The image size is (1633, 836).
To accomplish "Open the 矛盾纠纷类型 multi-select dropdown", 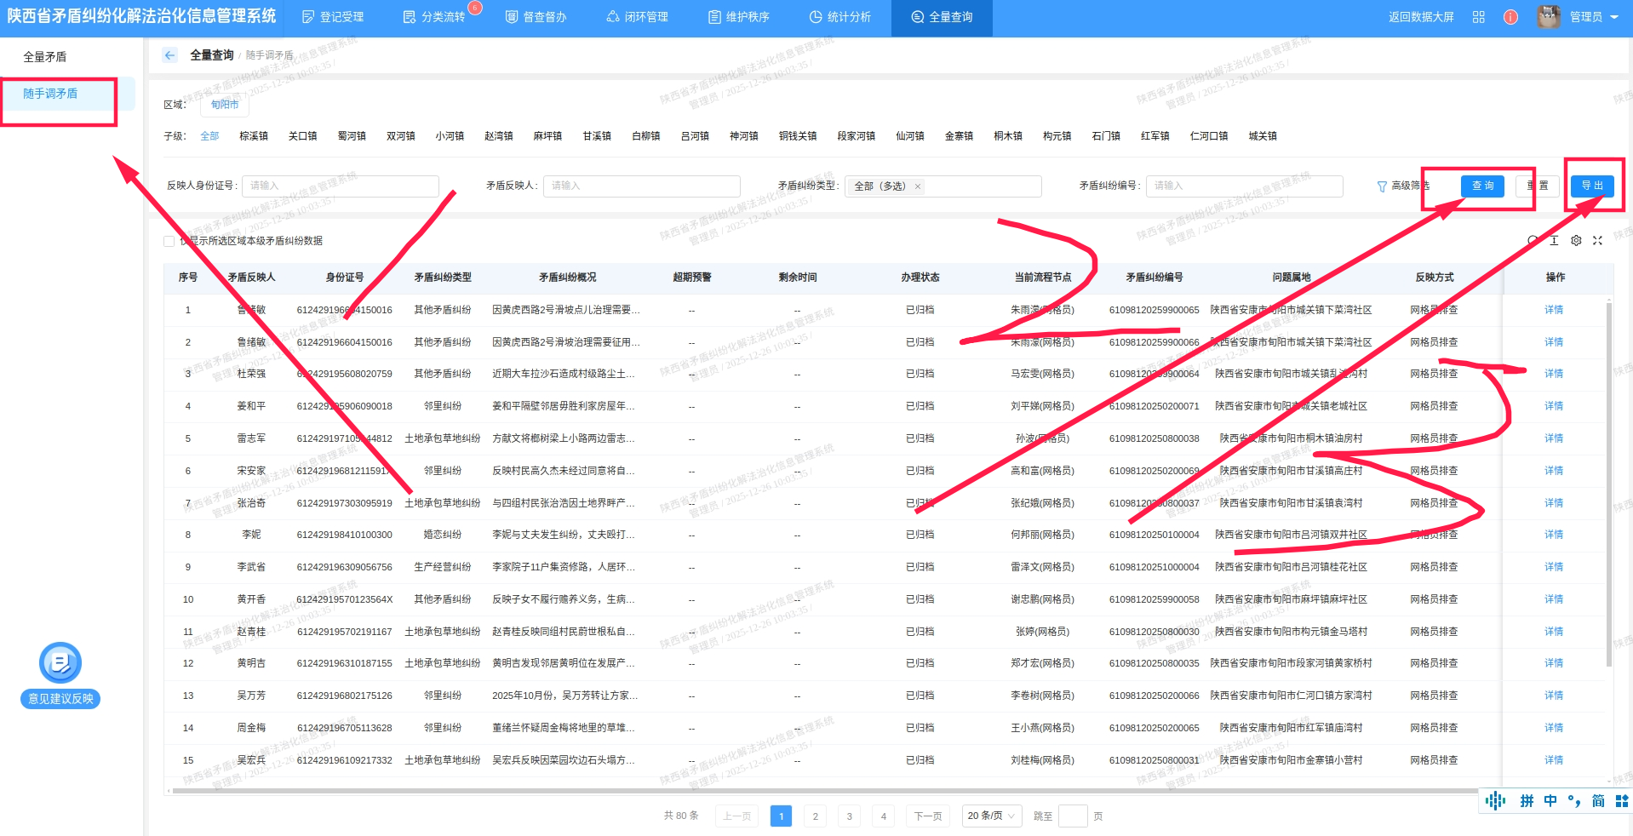I will [x=943, y=186].
